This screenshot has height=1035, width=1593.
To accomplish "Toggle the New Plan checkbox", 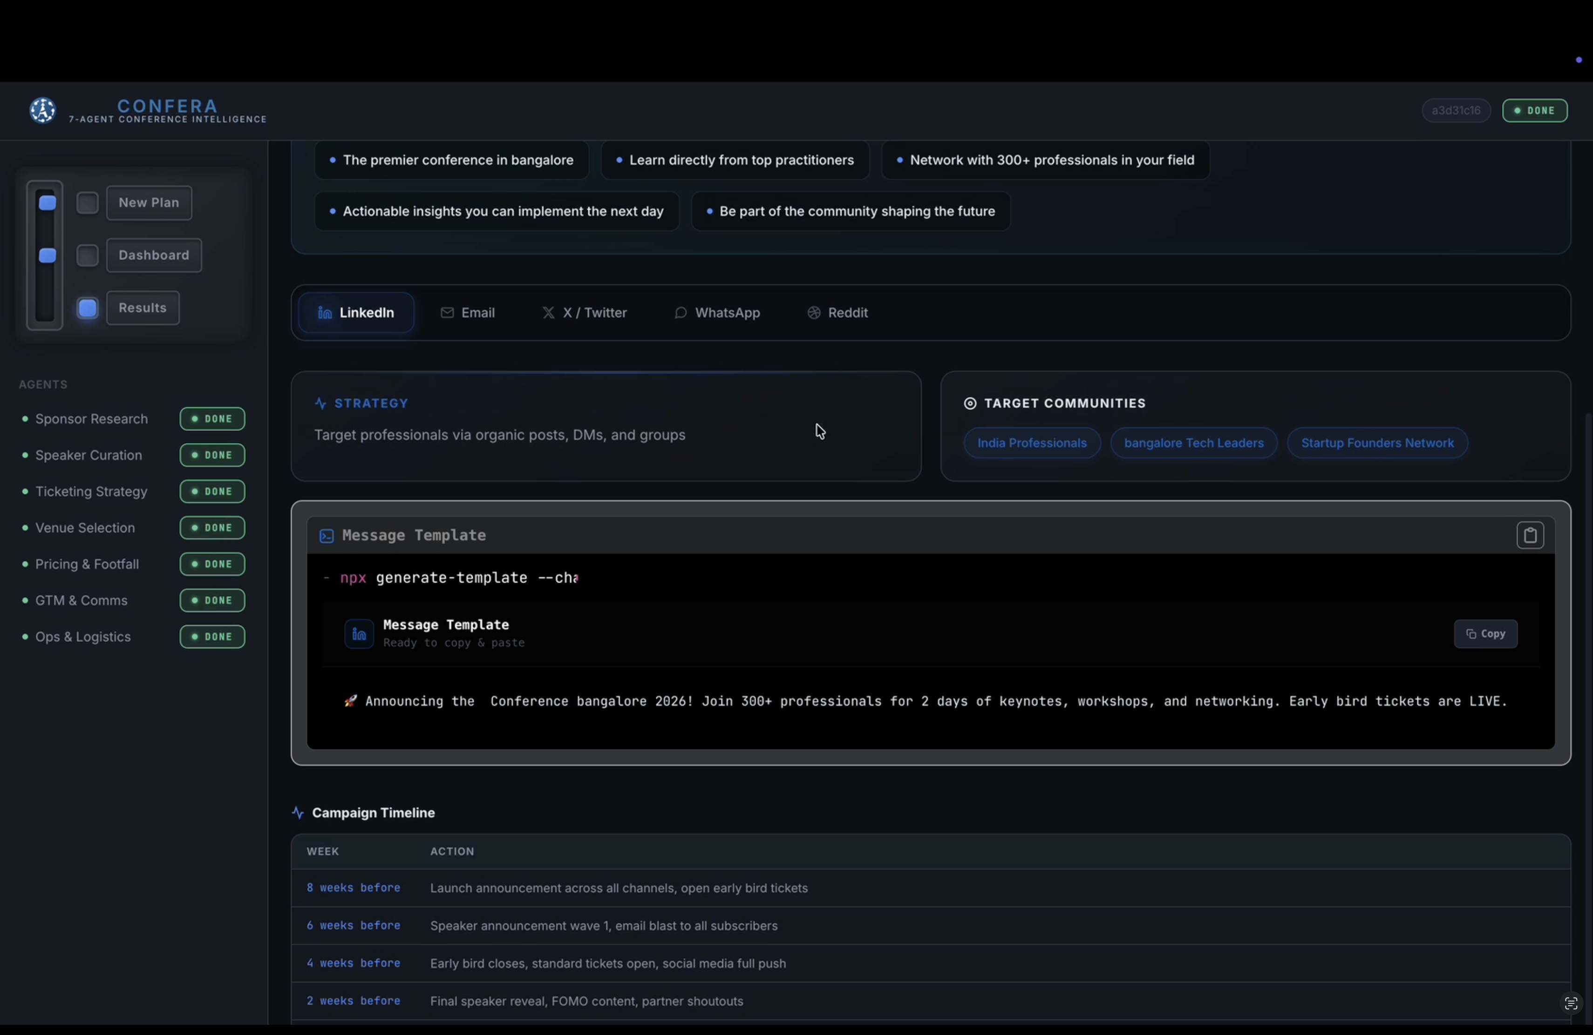I will [x=87, y=203].
